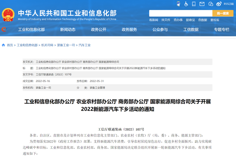Image resolution: width=236 pixels, height=156 pixels.
Task: Open the 工业和信息化部 navigation menu item
Action: pos(31,30)
